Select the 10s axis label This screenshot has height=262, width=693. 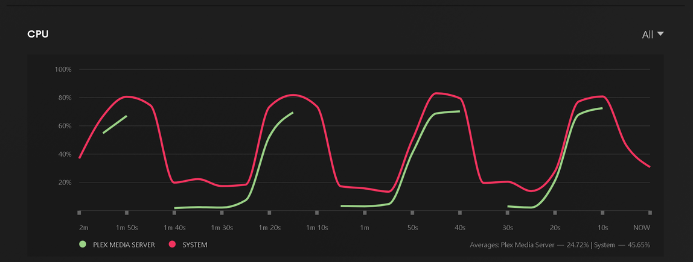pyautogui.click(x=603, y=228)
